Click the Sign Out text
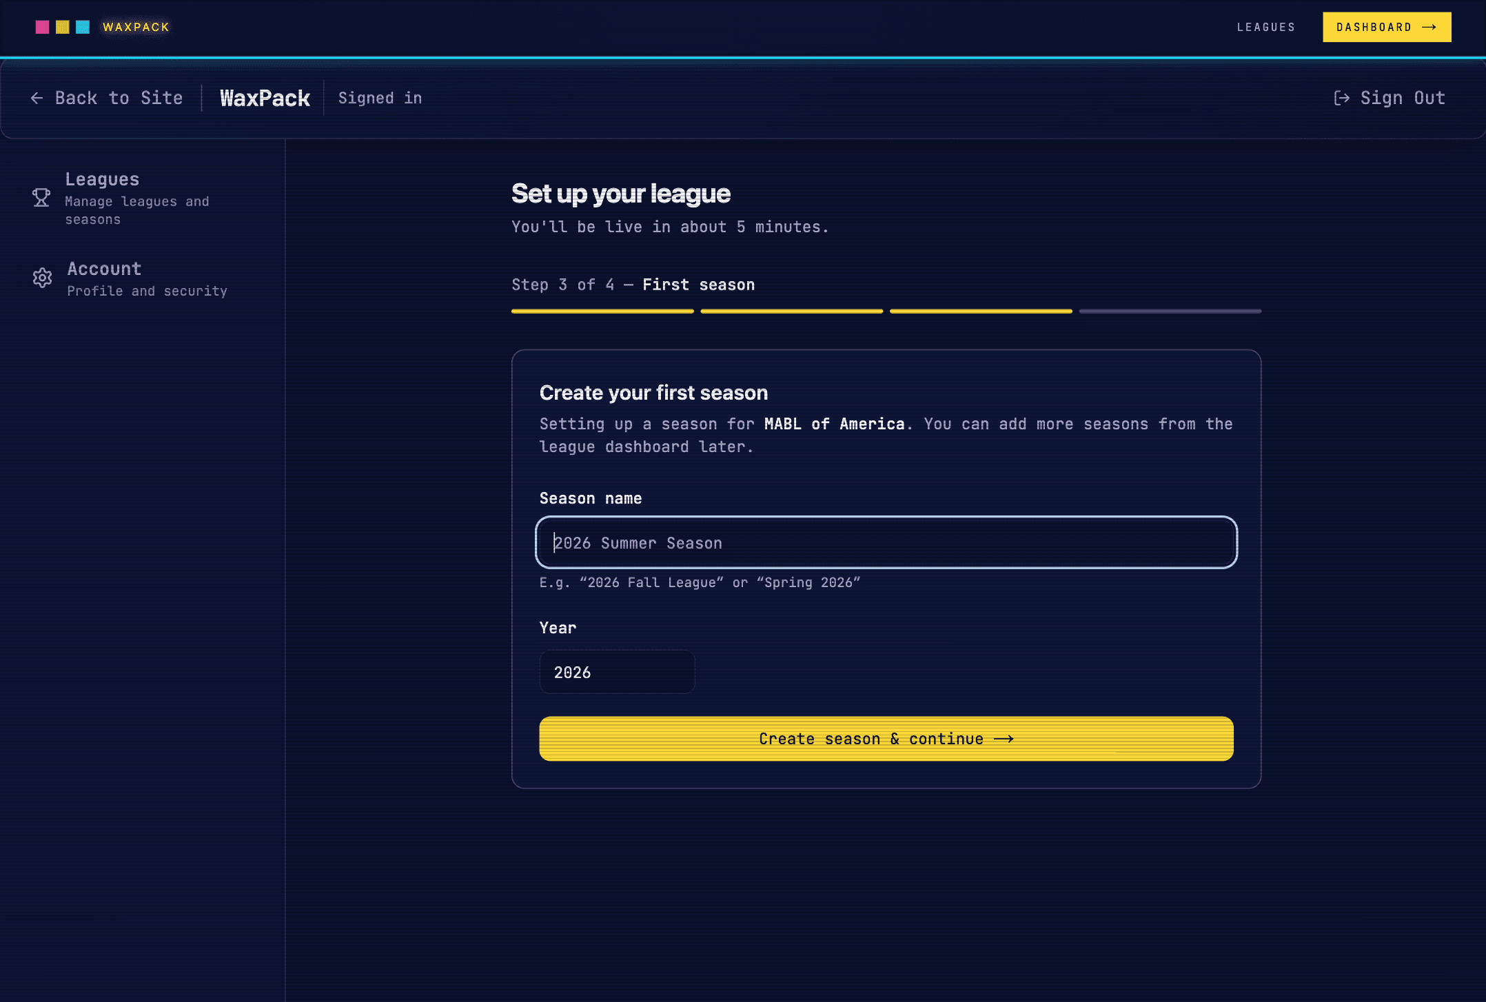Screen dimensions: 1486x1002 click(1403, 98)
